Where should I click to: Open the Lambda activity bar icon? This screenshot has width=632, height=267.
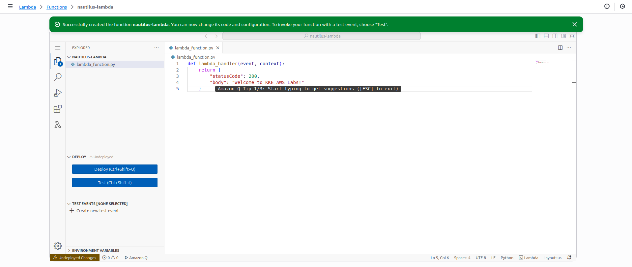coord(58,125)
